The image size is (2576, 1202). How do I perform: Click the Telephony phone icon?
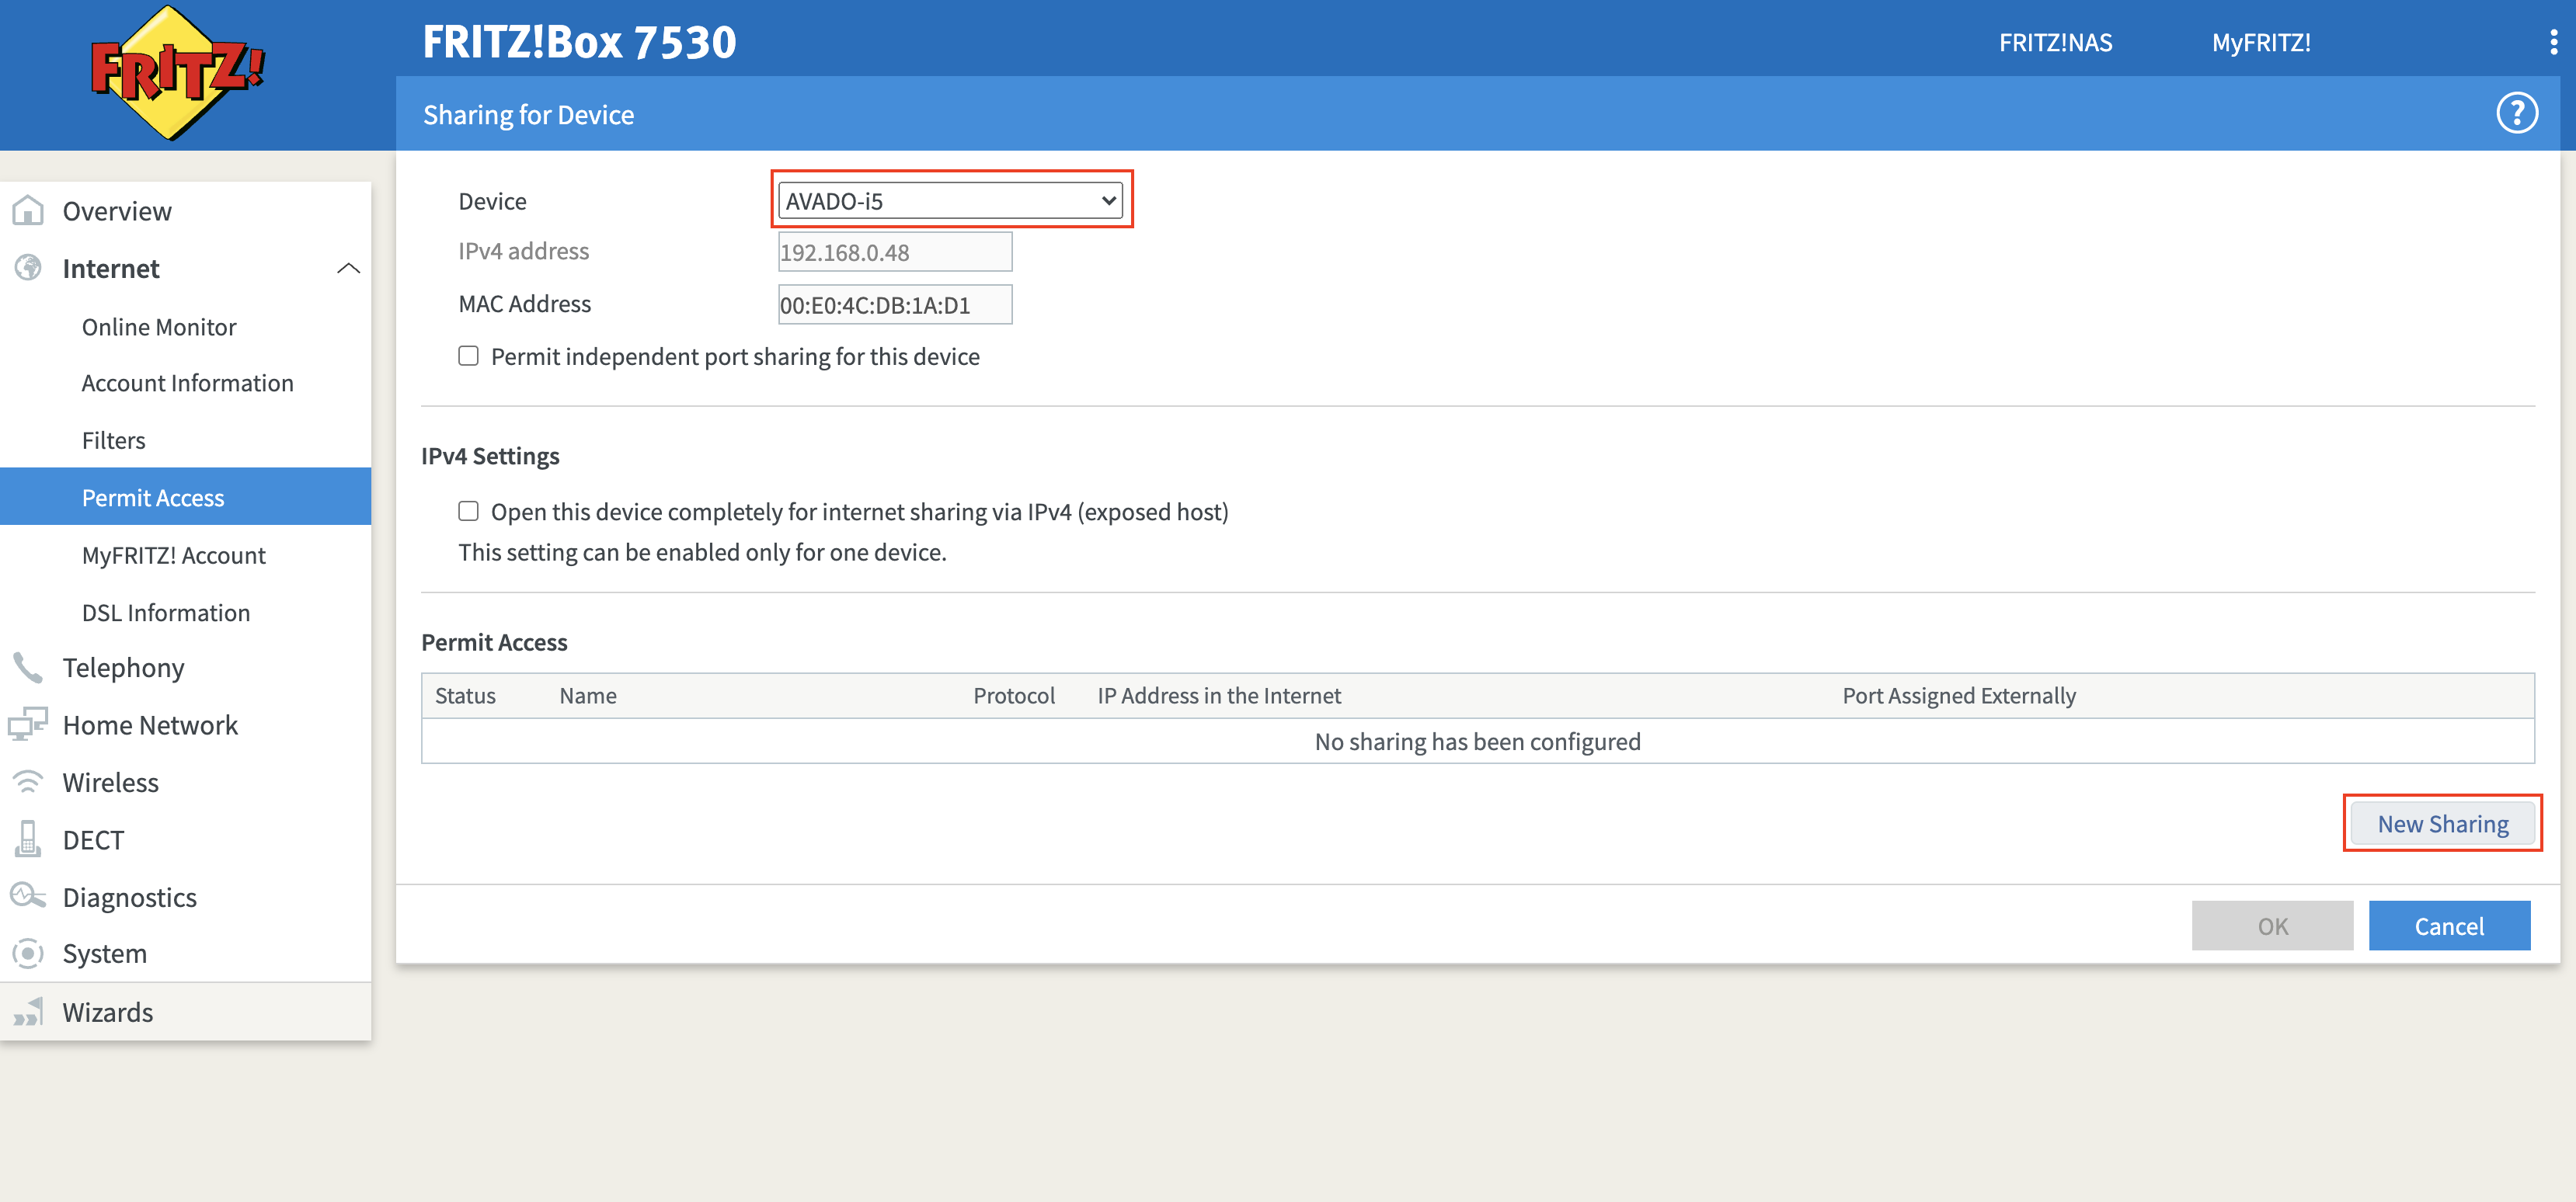(x=28, y=668)
